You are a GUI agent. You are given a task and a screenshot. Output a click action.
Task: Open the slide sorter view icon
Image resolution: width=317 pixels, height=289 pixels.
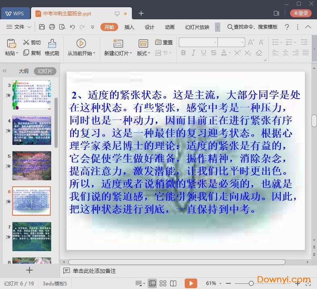click(x=163, y=283)
